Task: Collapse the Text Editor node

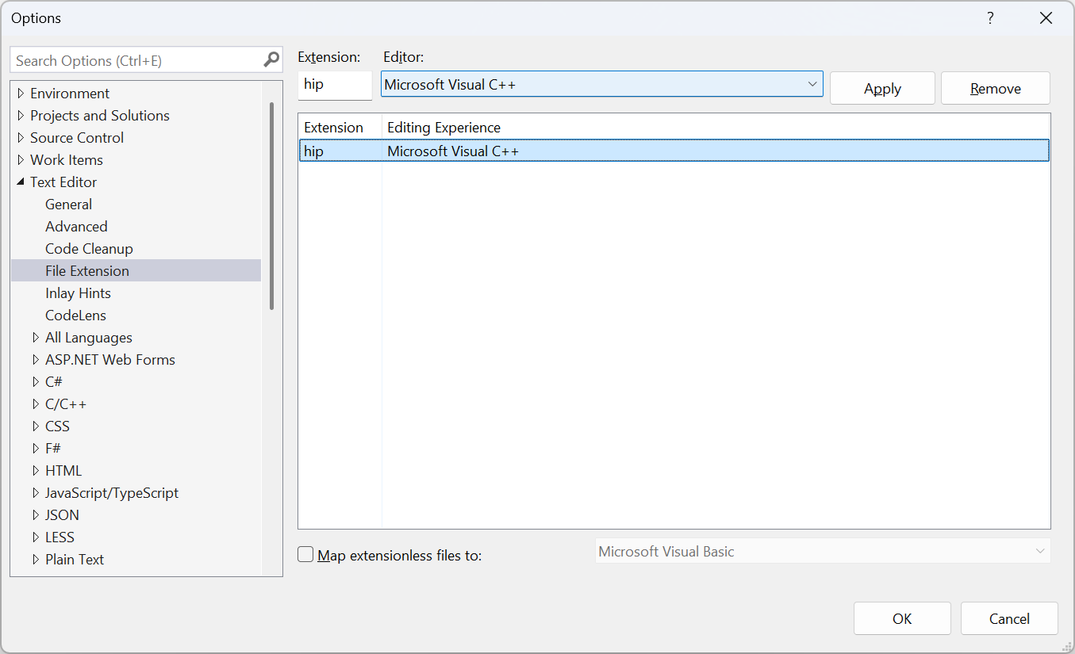Action: tap(21, 182)
